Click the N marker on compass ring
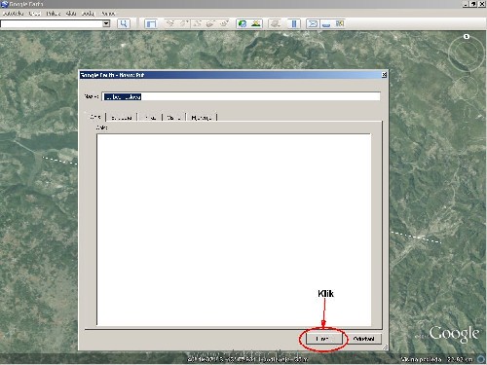 pos(467,36)
